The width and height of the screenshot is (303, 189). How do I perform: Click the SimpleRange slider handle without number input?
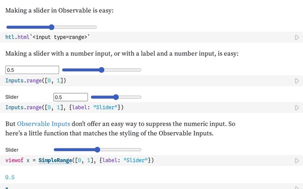[98, 150]
